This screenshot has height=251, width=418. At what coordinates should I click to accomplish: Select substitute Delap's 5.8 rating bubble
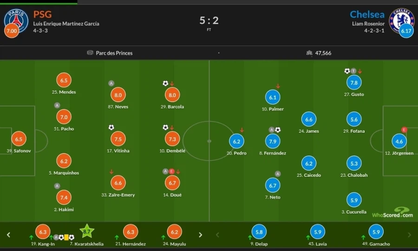point(259,232)
